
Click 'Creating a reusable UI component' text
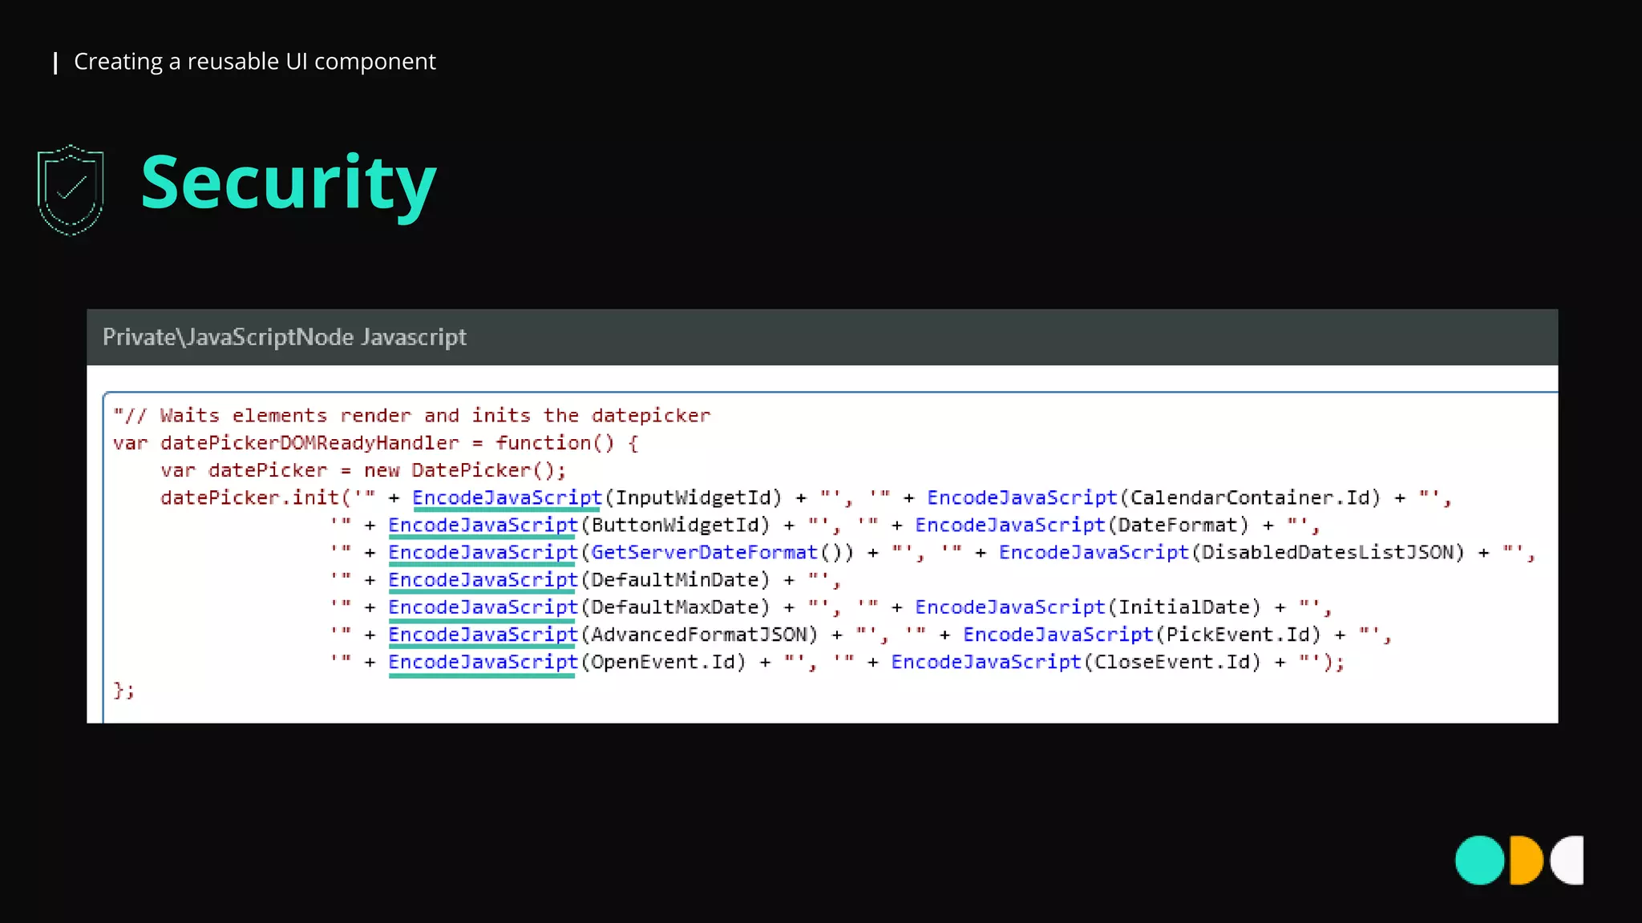point(255,62)
